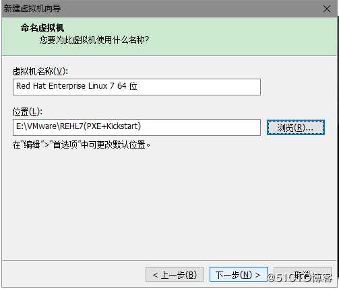Click the 浏览(R)... browse button
Image resolution: width=339 pixels, height=289 pixels.
tap(296, 128)
